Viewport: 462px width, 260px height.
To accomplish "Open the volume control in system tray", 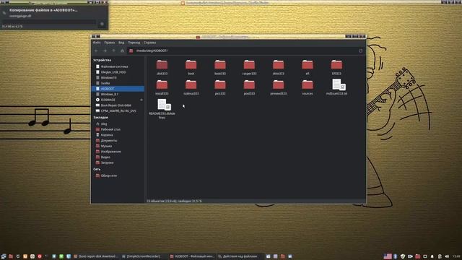I will [x=447, y=256].
